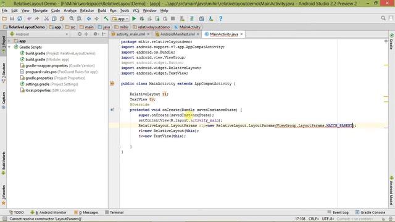Viewport: 395px width, 222px height.
Task: Click RelativeLayoutDemo breadcrumb
Action: coord(24,27)
